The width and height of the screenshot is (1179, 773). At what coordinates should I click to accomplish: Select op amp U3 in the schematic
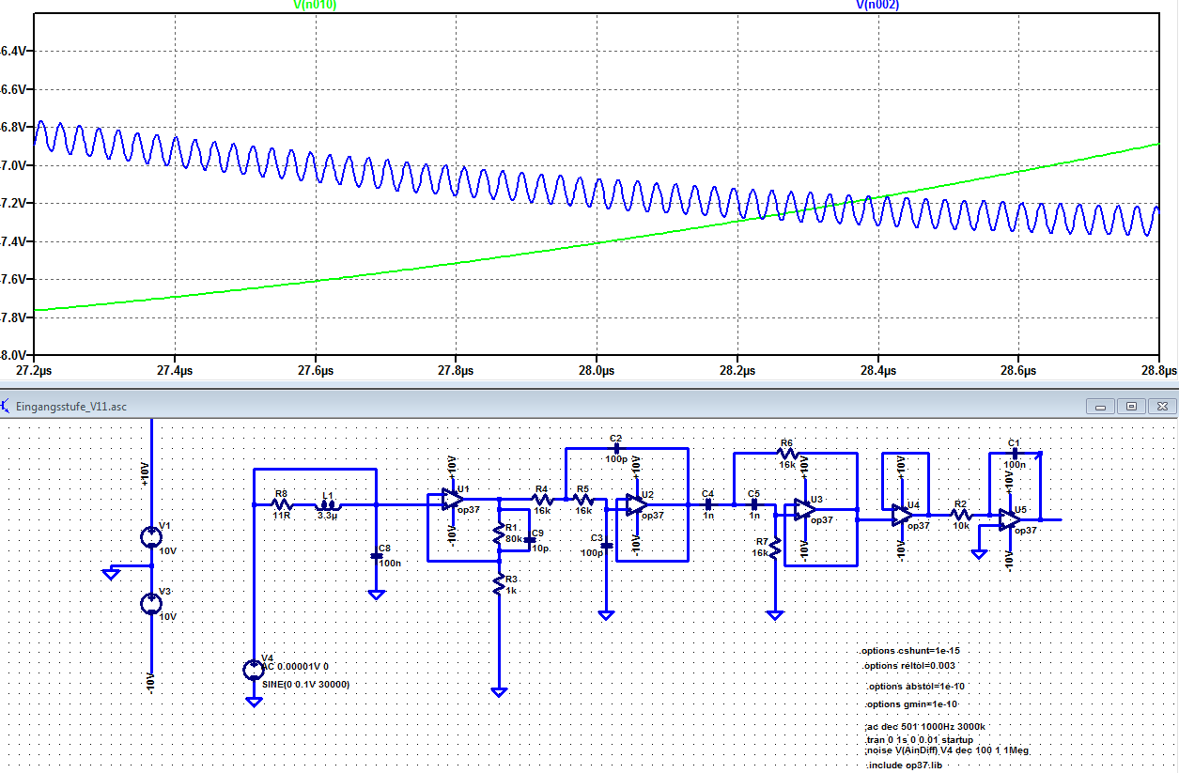pos(805,509)
